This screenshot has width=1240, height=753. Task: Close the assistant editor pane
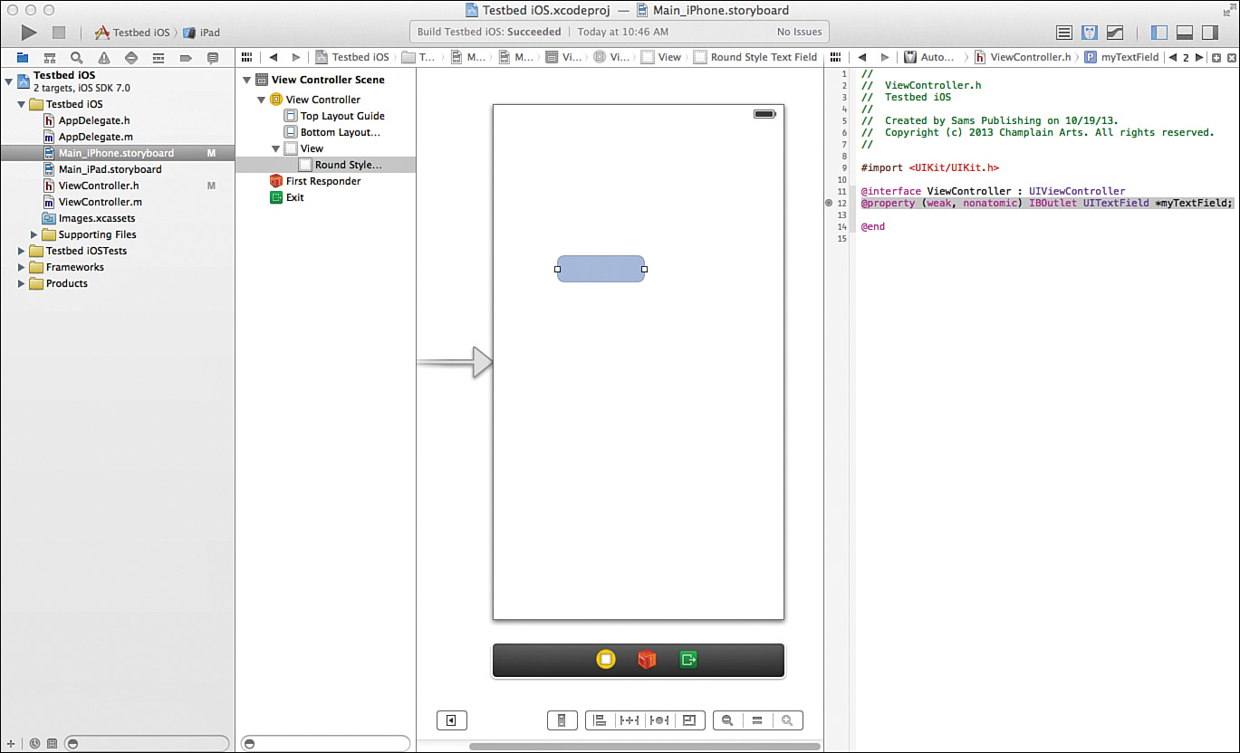1231,57
